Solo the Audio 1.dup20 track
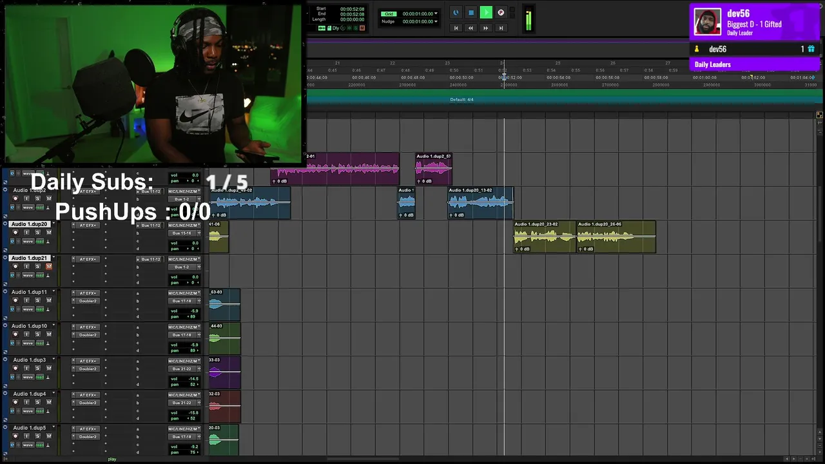The width and height of the screenshot is (825, 464). click(x=37, y=233)
